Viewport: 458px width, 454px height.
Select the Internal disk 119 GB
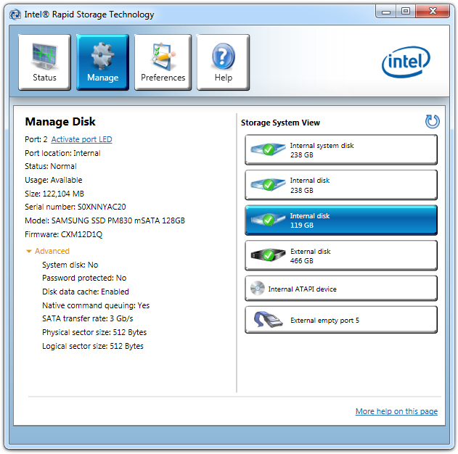[341, 220]
